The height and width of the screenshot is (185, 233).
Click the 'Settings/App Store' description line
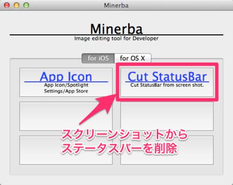[x=66, y=91]
